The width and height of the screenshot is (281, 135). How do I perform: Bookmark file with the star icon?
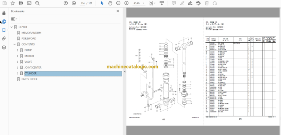pos(13,3)
